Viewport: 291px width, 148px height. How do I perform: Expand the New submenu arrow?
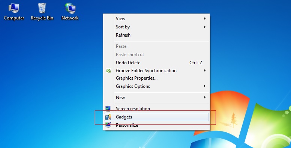(x=204, y=97)
